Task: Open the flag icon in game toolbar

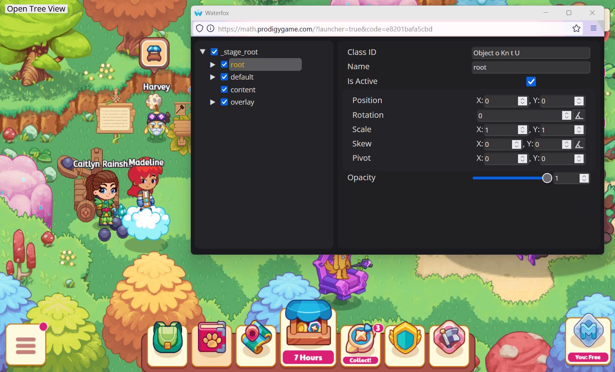Action: point(449,344)
